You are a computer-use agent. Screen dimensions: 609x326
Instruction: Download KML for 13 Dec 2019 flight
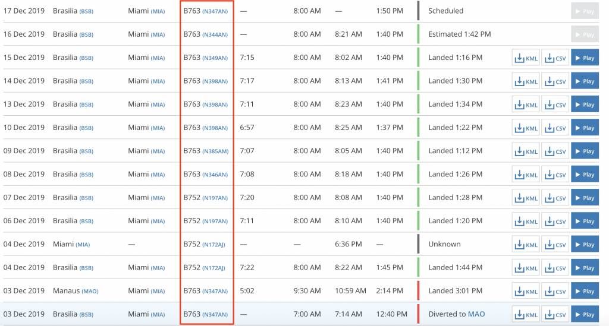click(x=526, y=105)
